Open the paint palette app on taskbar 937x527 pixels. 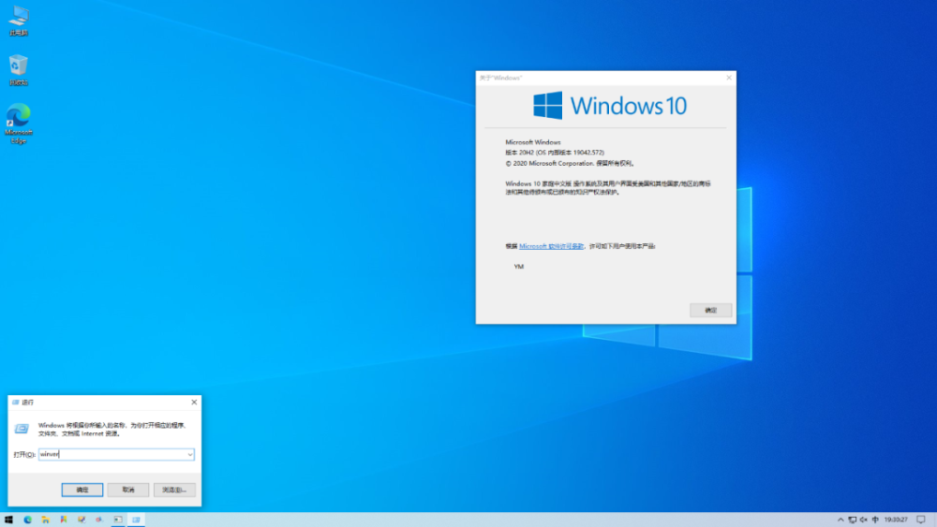[x=82, y=520]
